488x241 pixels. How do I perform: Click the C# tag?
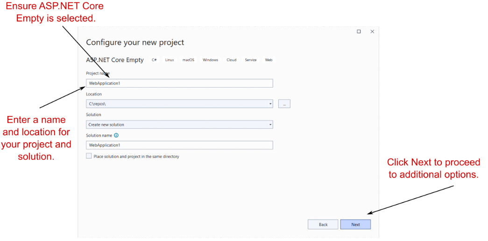point(154,60)
